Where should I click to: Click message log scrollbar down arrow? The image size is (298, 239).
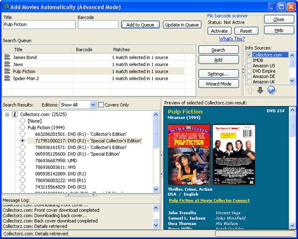click(156, 225)
